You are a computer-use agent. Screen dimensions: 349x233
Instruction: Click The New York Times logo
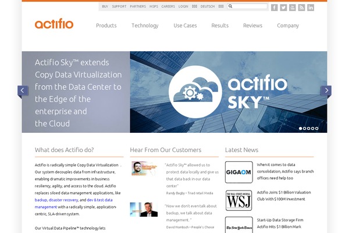click(x=239, y=225)
